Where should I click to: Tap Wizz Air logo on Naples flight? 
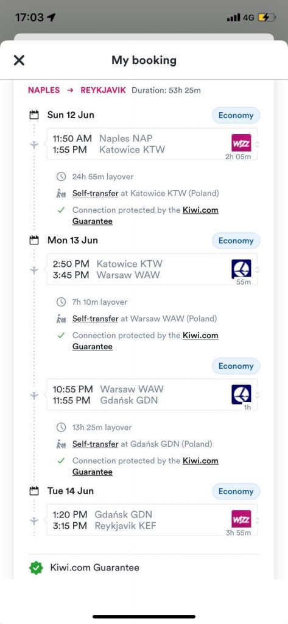[242, 143]
